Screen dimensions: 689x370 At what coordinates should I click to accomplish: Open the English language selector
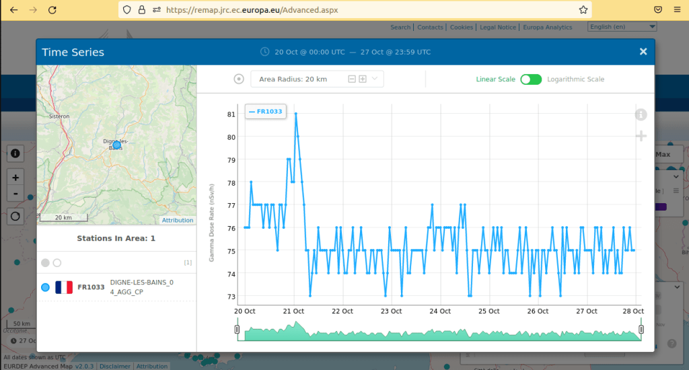(622, 27)
